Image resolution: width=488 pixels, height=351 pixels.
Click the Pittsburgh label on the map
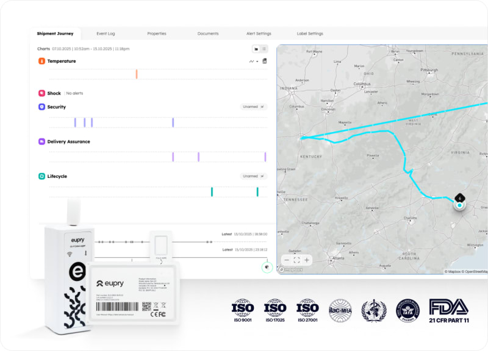pyautogui.click(x=429, y=70)
